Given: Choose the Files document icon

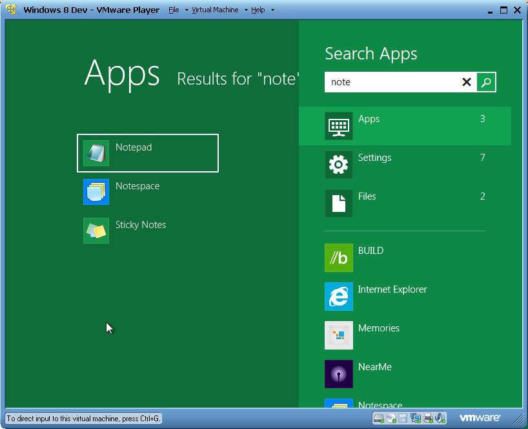Looking at the screenshot, I should (x=339, y=204).
